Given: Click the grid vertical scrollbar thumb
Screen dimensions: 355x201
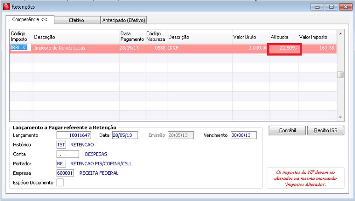Looking at the screenshot, I should 340,75.
